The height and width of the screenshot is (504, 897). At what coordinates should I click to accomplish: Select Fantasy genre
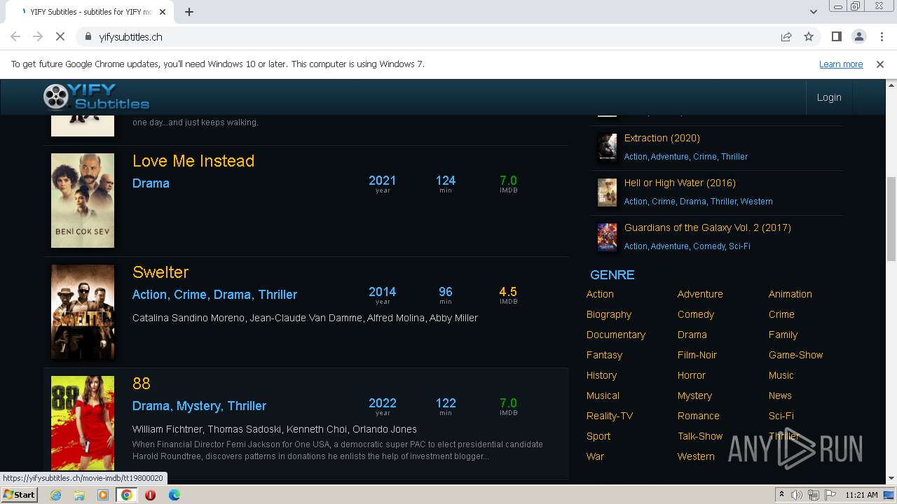pyautogui.click(x=604, y=355)
